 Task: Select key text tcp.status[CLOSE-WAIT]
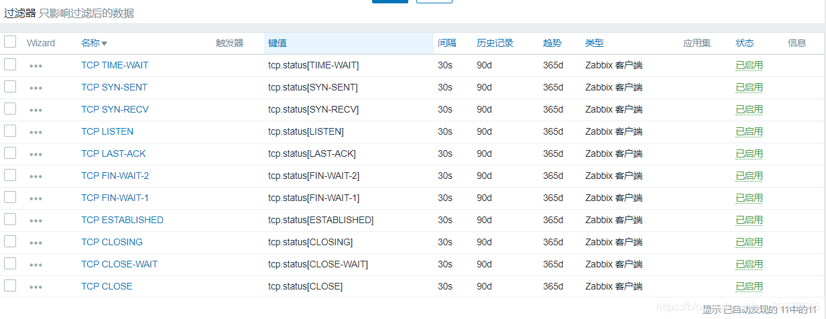tap(318, 264)
